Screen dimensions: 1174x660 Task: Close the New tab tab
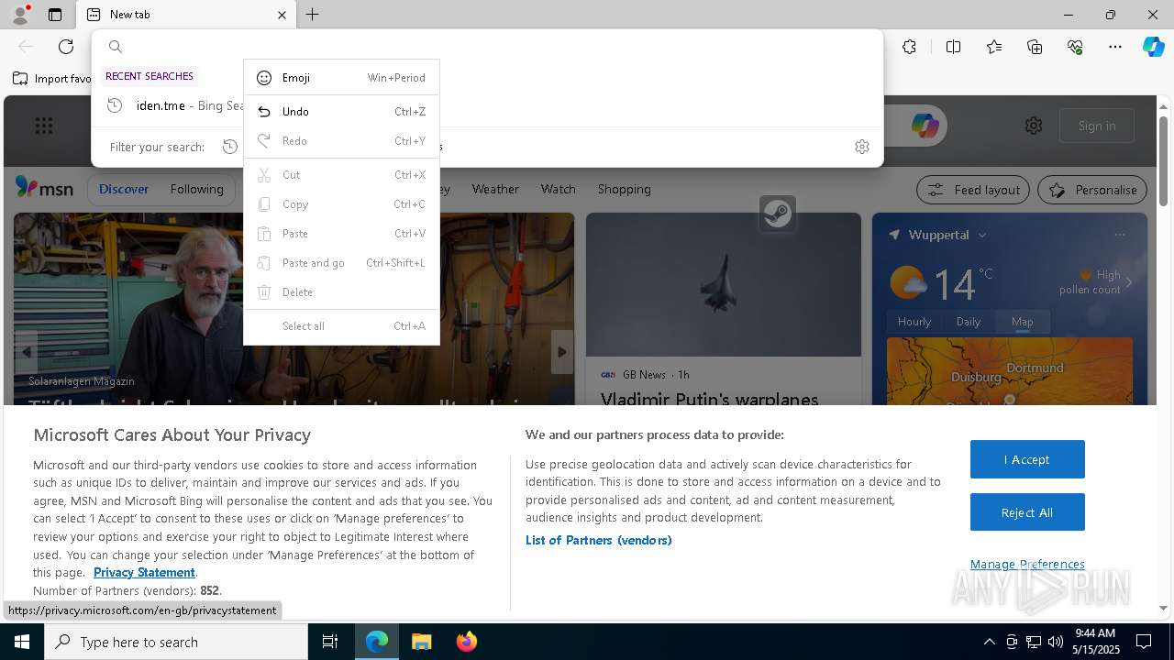click(282, 15)
